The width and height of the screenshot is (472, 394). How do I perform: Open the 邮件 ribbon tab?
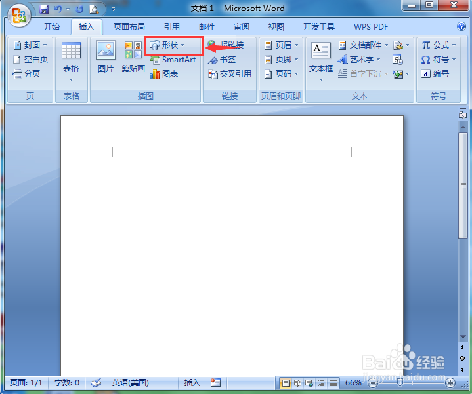pos(207,27)
